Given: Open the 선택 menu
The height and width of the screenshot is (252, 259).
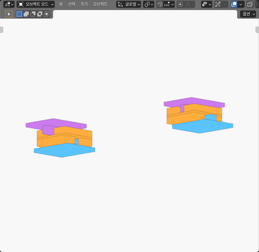Looking at the screenshot, I should tap(72, 4).
